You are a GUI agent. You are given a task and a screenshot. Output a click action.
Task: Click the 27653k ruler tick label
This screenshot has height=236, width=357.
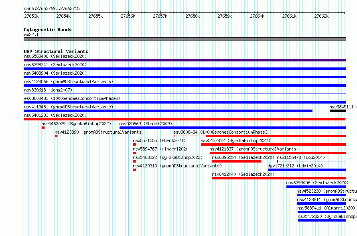(x=31, y=16)
